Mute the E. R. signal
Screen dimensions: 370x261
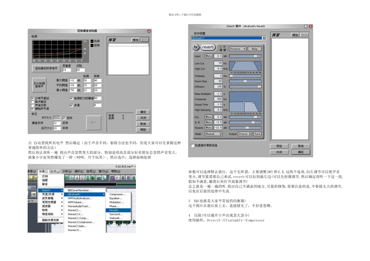(x=209, y=122)
